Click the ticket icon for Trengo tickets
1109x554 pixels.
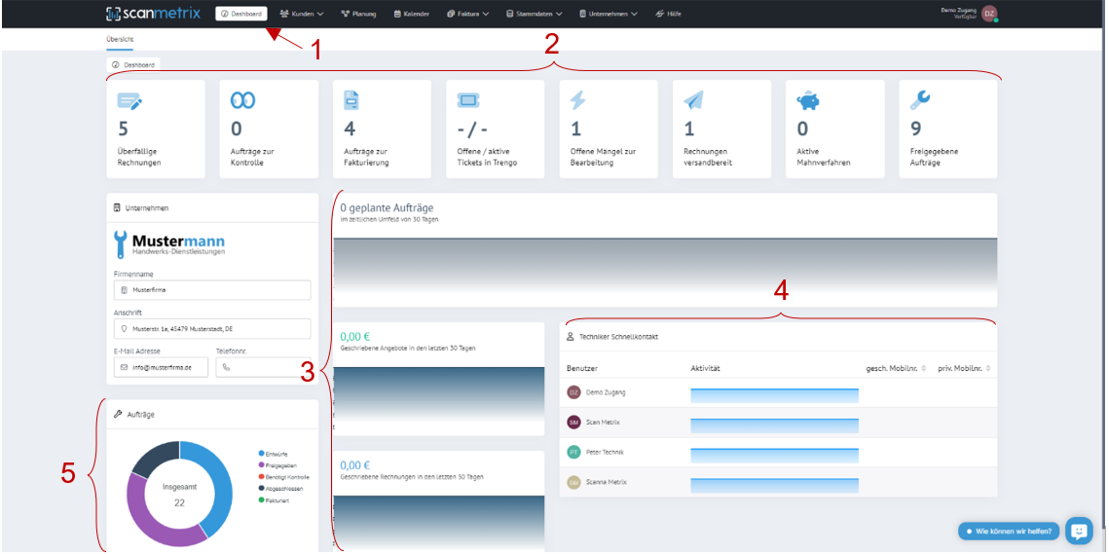point(468,100)
